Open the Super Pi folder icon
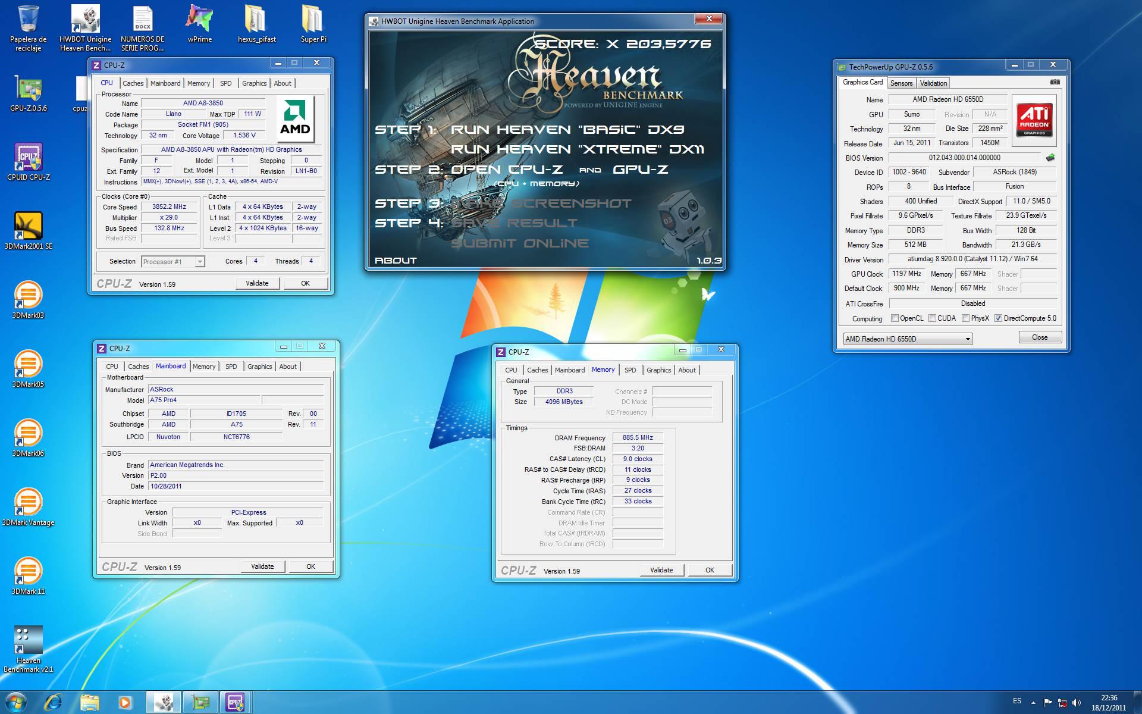 (313, 24)
